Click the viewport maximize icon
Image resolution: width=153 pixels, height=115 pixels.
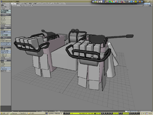(x=150, y=5)
